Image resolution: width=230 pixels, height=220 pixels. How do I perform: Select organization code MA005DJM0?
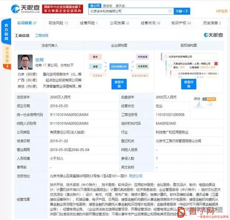pyautogui.click(x=166, y=124)
